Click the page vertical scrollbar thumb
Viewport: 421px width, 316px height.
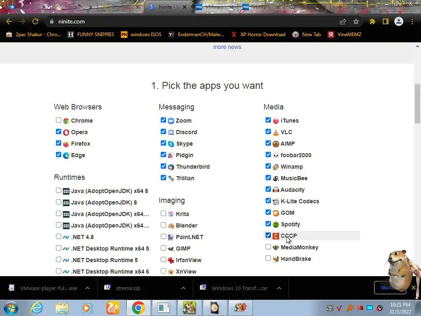pyautogui.click(x=418, y=103)
